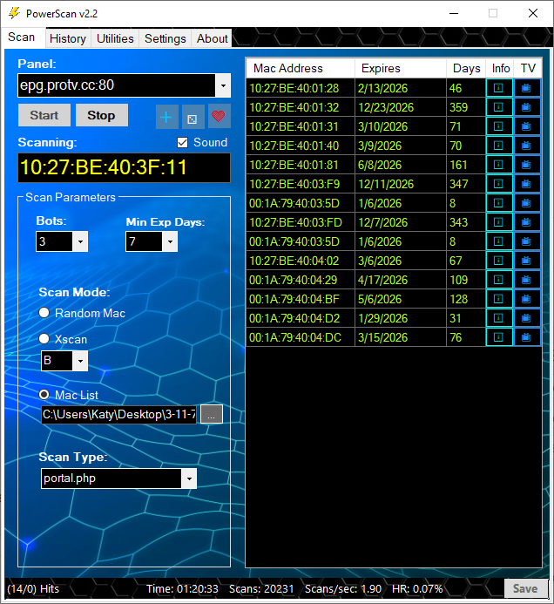Close the PowerScan window
The height and width of the screenshot is (604, 554).
(533, 13)
